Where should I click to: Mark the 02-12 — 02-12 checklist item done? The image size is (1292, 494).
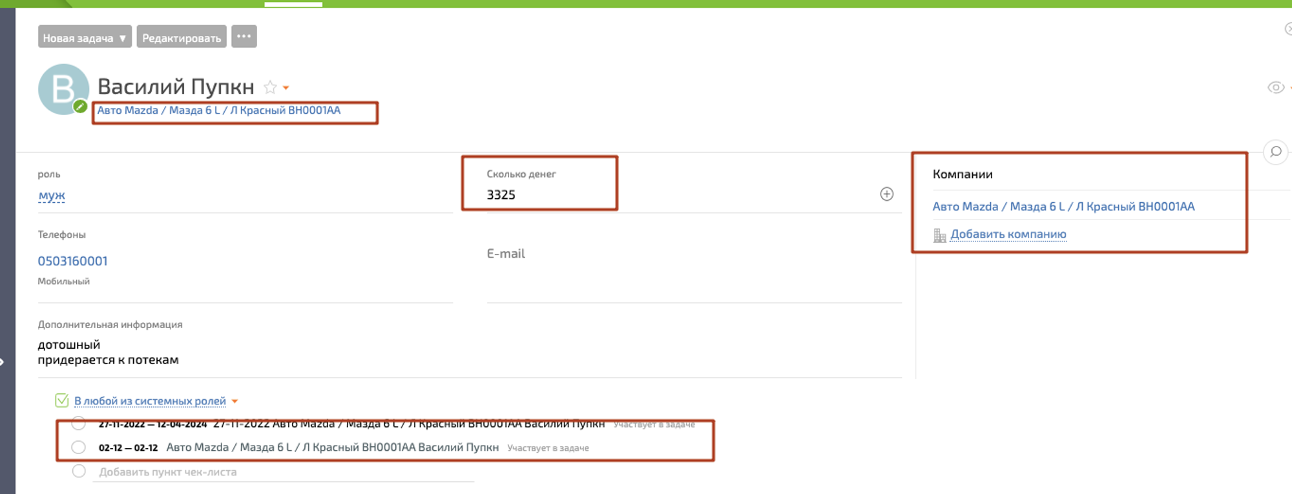79,447
